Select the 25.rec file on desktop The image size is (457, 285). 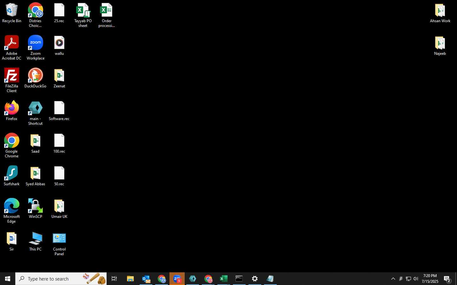59,13
